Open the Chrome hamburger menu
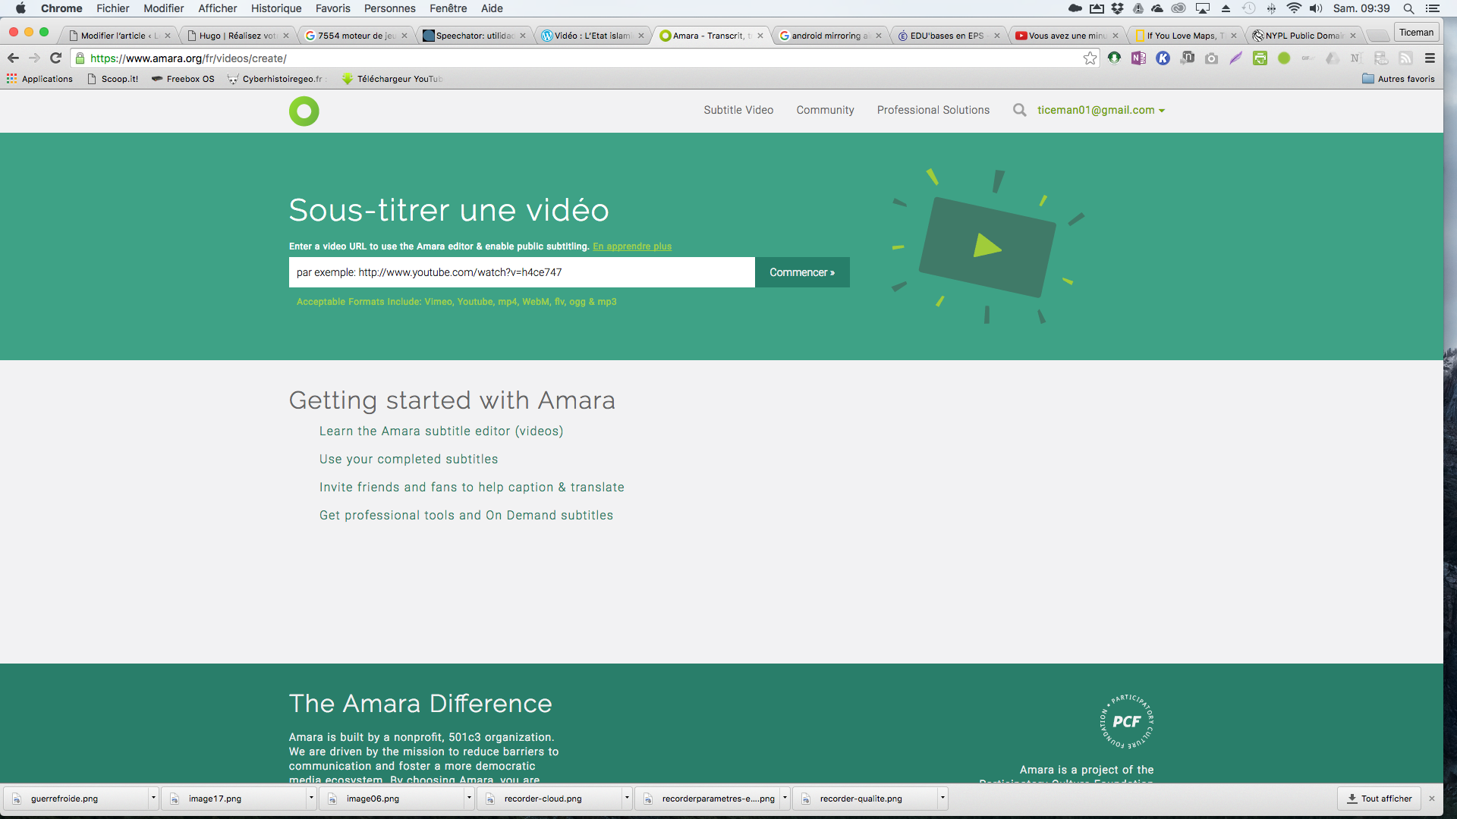This screenshot has height=819, width=1457. (x=1430, y=58)
